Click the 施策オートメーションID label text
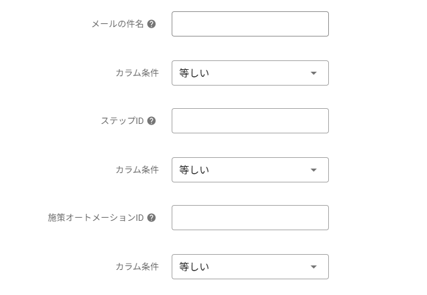 [96, 218]
